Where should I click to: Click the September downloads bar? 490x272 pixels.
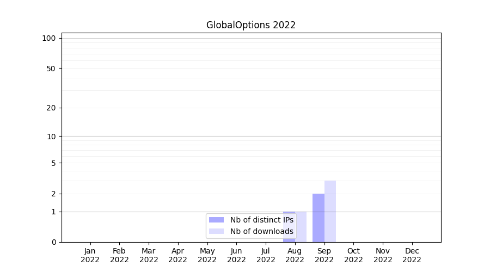pos(330,211)
